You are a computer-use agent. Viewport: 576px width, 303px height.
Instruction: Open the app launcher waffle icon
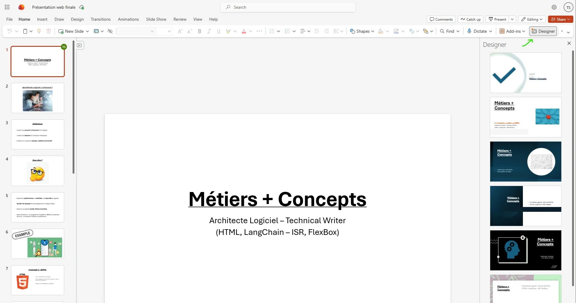tap(7, 7)
